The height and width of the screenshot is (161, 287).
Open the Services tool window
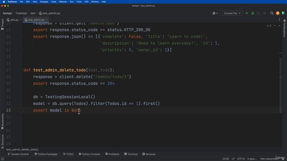149,154
